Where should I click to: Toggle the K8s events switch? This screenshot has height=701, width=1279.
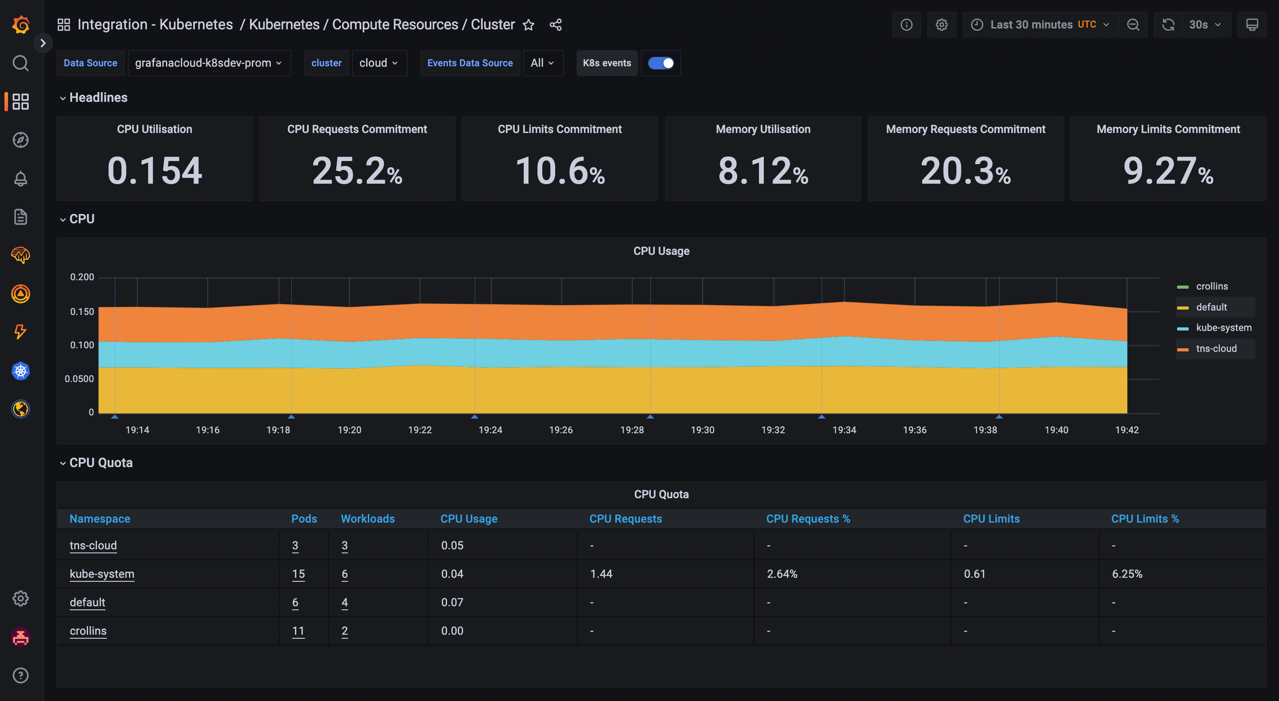point(661,63)
